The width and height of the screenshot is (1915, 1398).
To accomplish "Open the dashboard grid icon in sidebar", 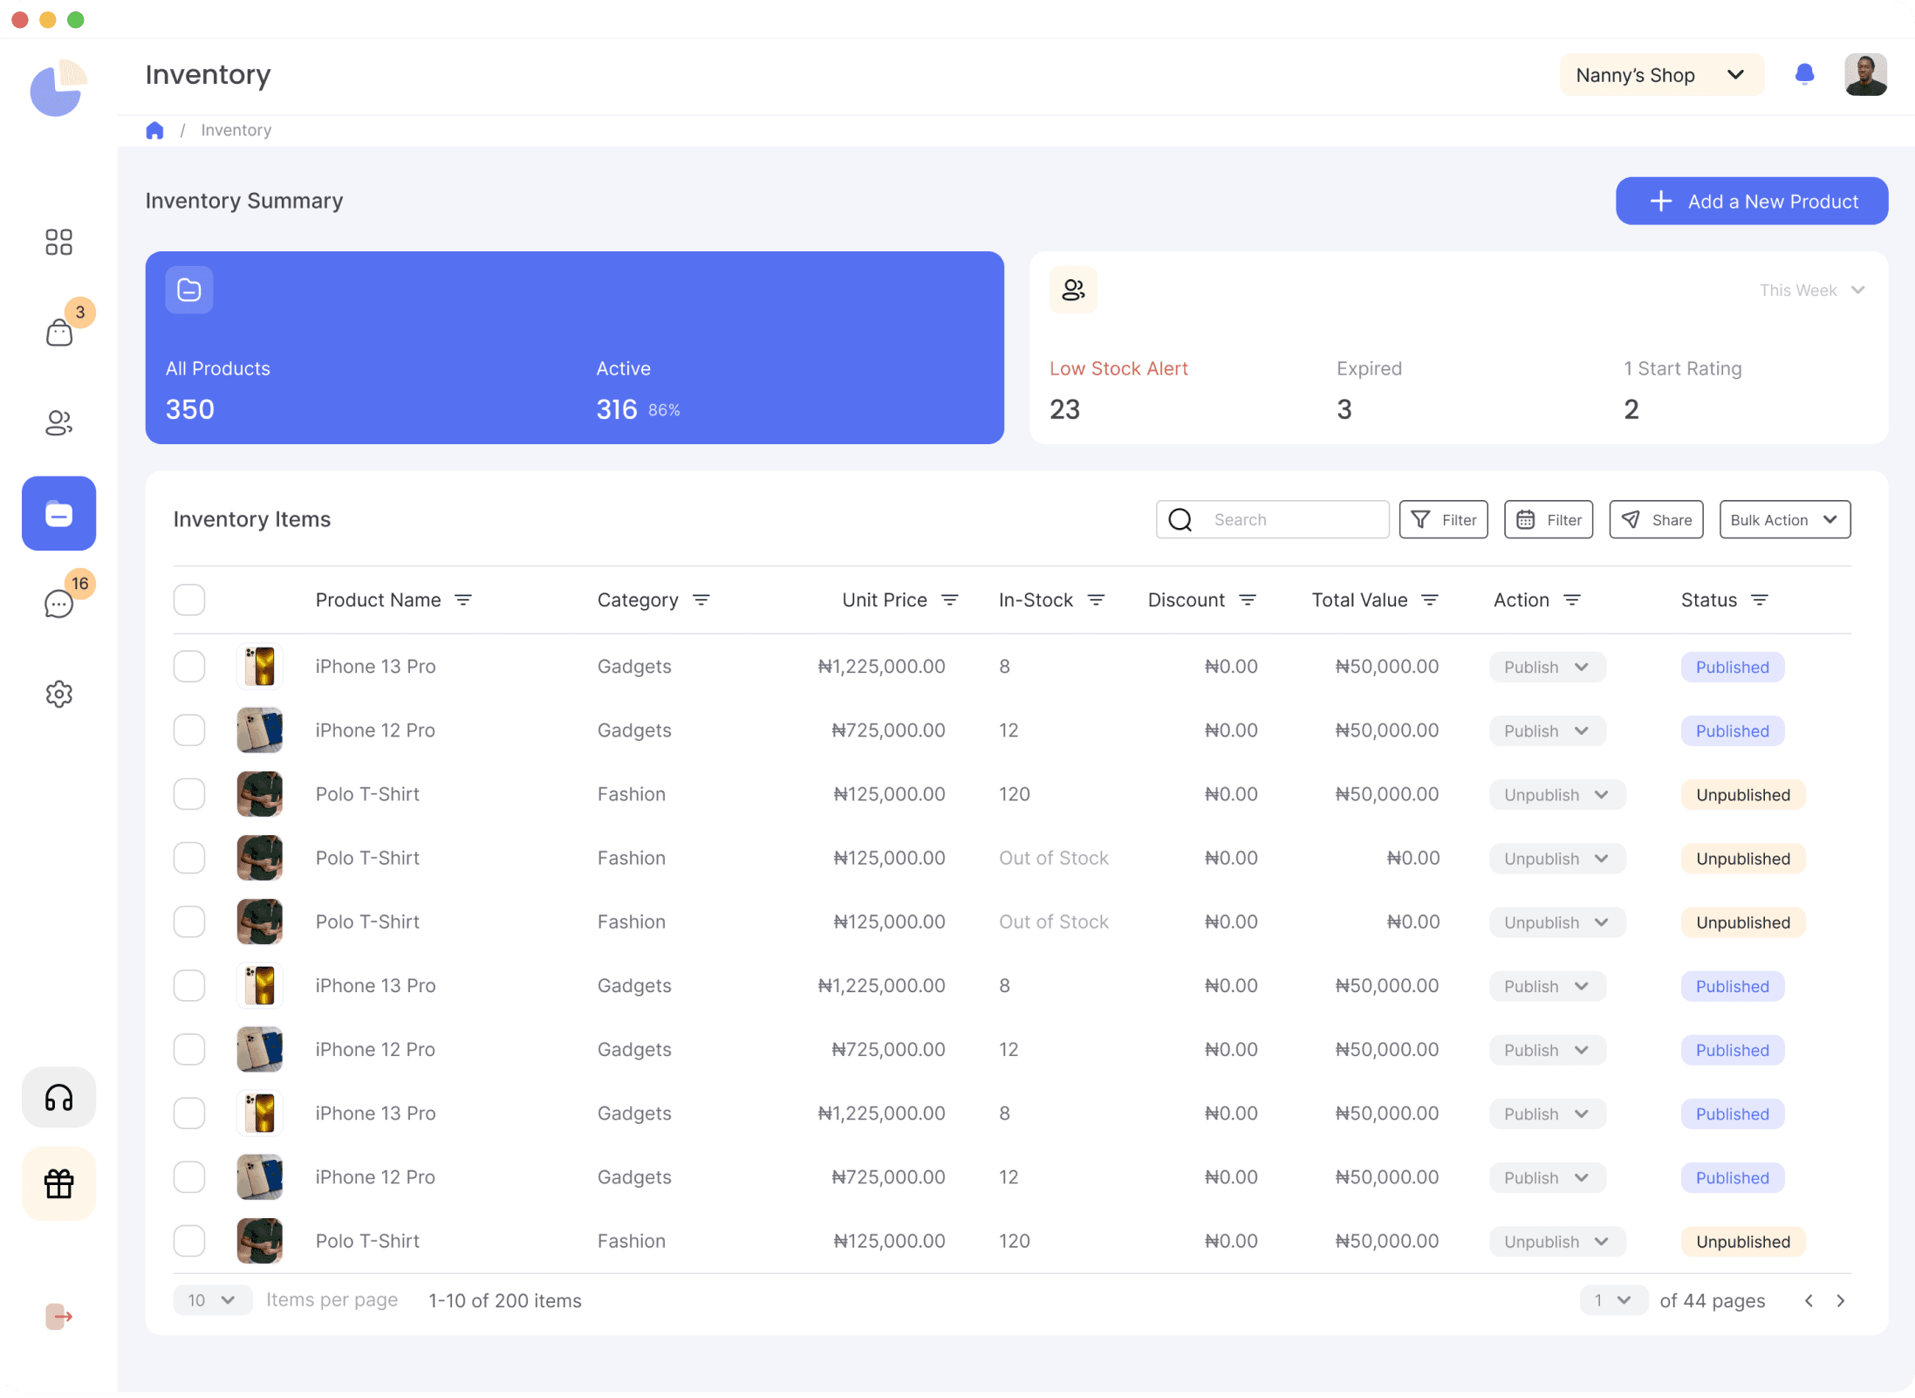I will tap(58, 242).
